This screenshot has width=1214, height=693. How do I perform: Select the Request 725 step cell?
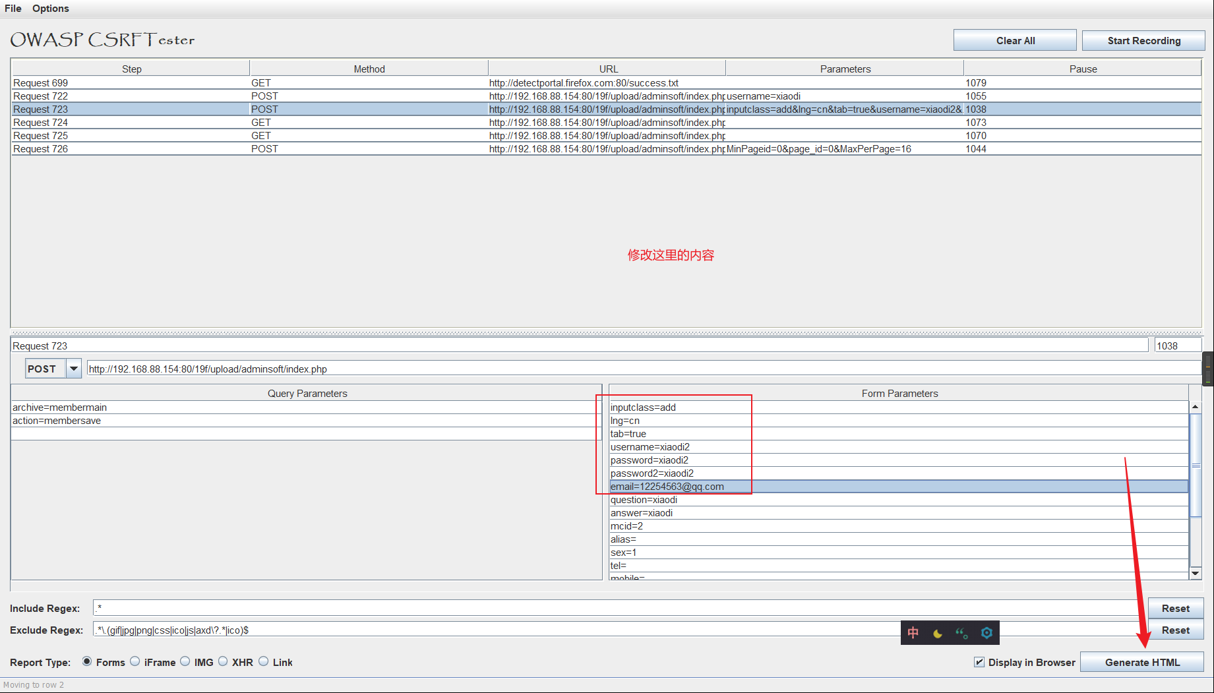(131, 135)
